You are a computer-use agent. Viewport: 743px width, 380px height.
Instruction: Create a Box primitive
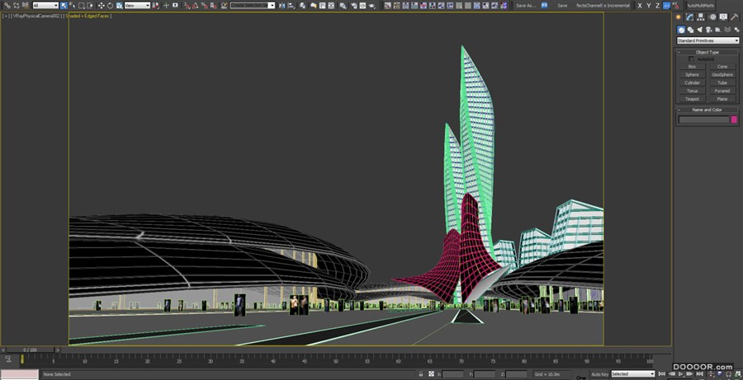point(692,68)
